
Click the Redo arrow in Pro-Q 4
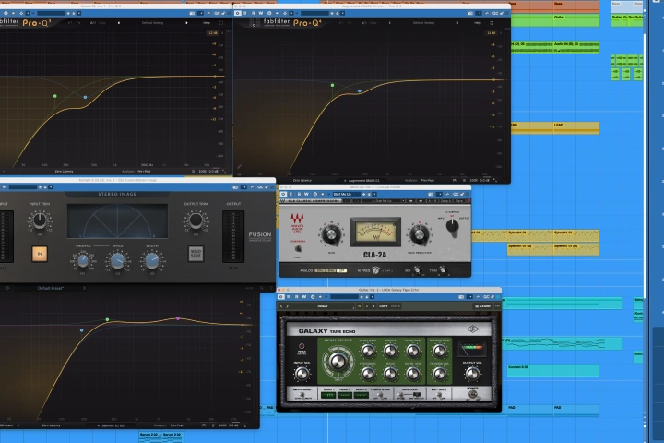click(x=350, y=22)
